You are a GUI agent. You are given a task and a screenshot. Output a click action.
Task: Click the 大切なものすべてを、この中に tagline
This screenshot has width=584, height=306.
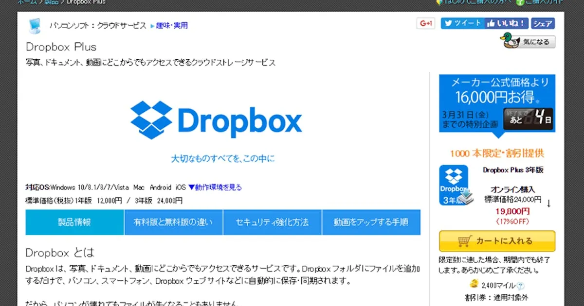click(x=223, y=158)
